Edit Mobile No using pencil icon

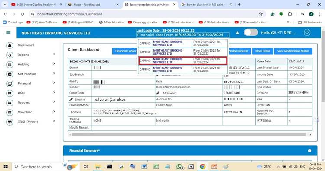click(158, 93)
